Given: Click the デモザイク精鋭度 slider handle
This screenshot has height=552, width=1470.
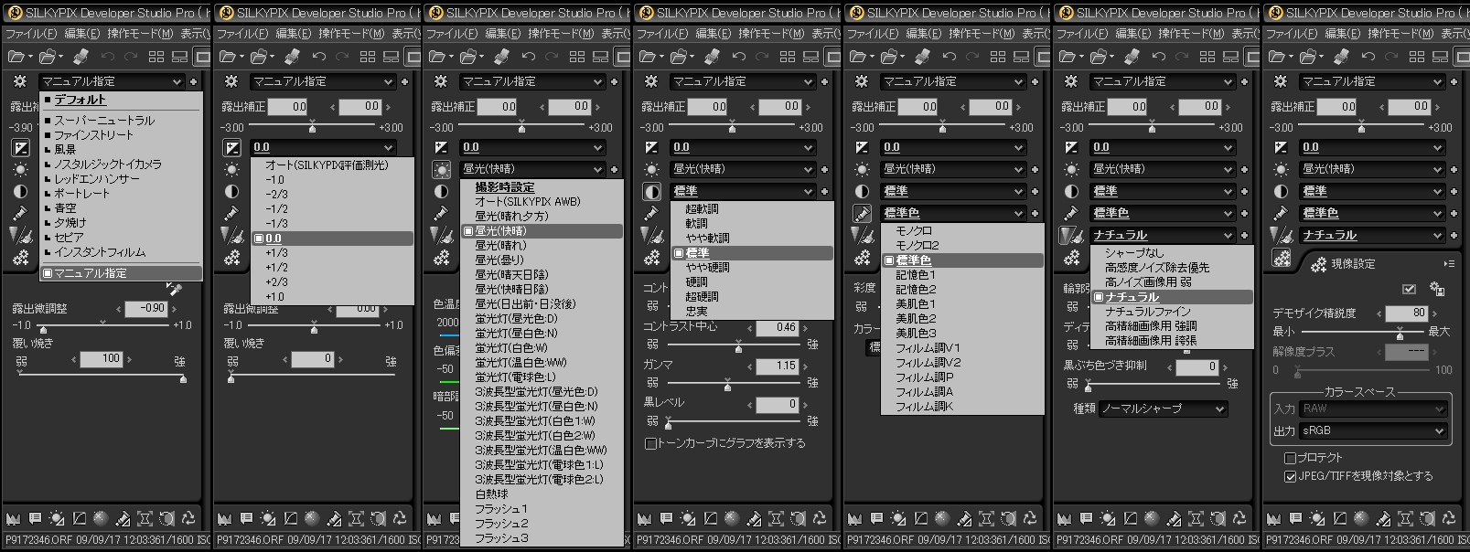Looking at the screenshot, I should [x=1400, y=335].
